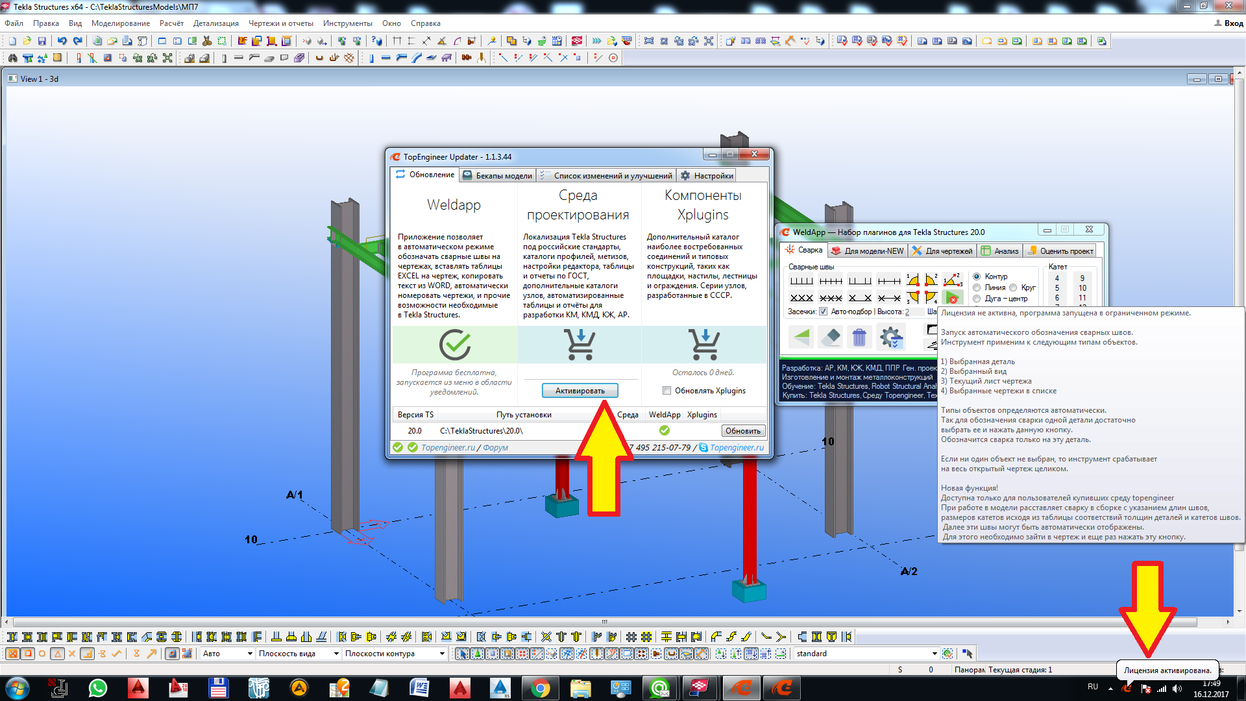
Task: Click the shopping cart under Компоненты Xplugins
Action: click(704, 344)
